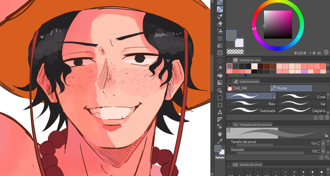This screenshot has height=176, width=330.
Task: Select the Maru pen brush
Action: [251, 103]
